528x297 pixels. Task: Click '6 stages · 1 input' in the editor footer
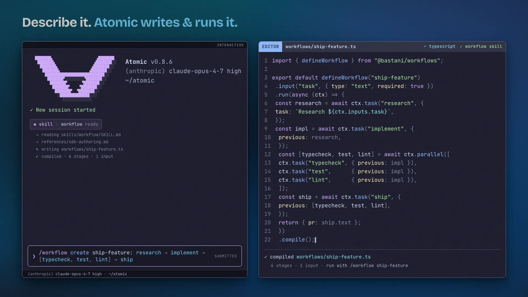(x=295, y=266)
